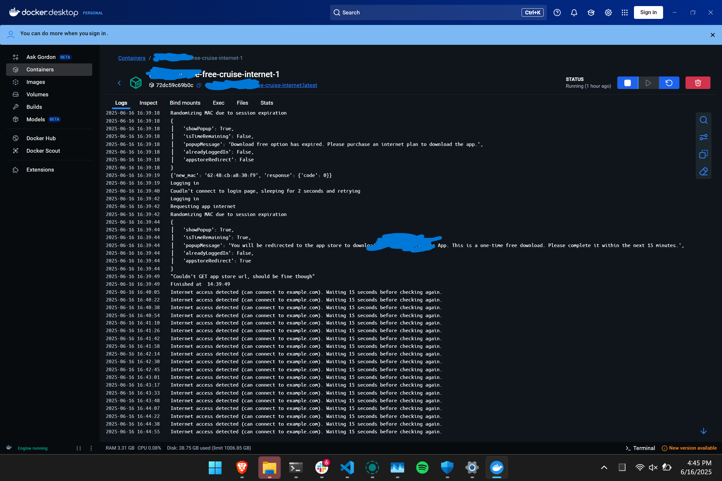This screenshot has height=481, width=722.
Task: Click the RAM 3.31 GB status text
Action: [120, 448]
